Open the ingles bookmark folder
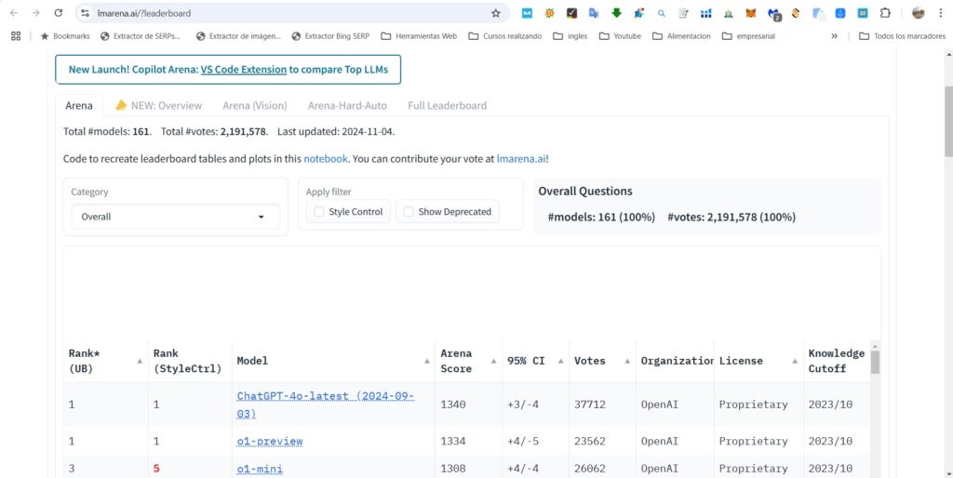This screenshot has height=478, width=953. pyautogui.click(x=570, y=36)
